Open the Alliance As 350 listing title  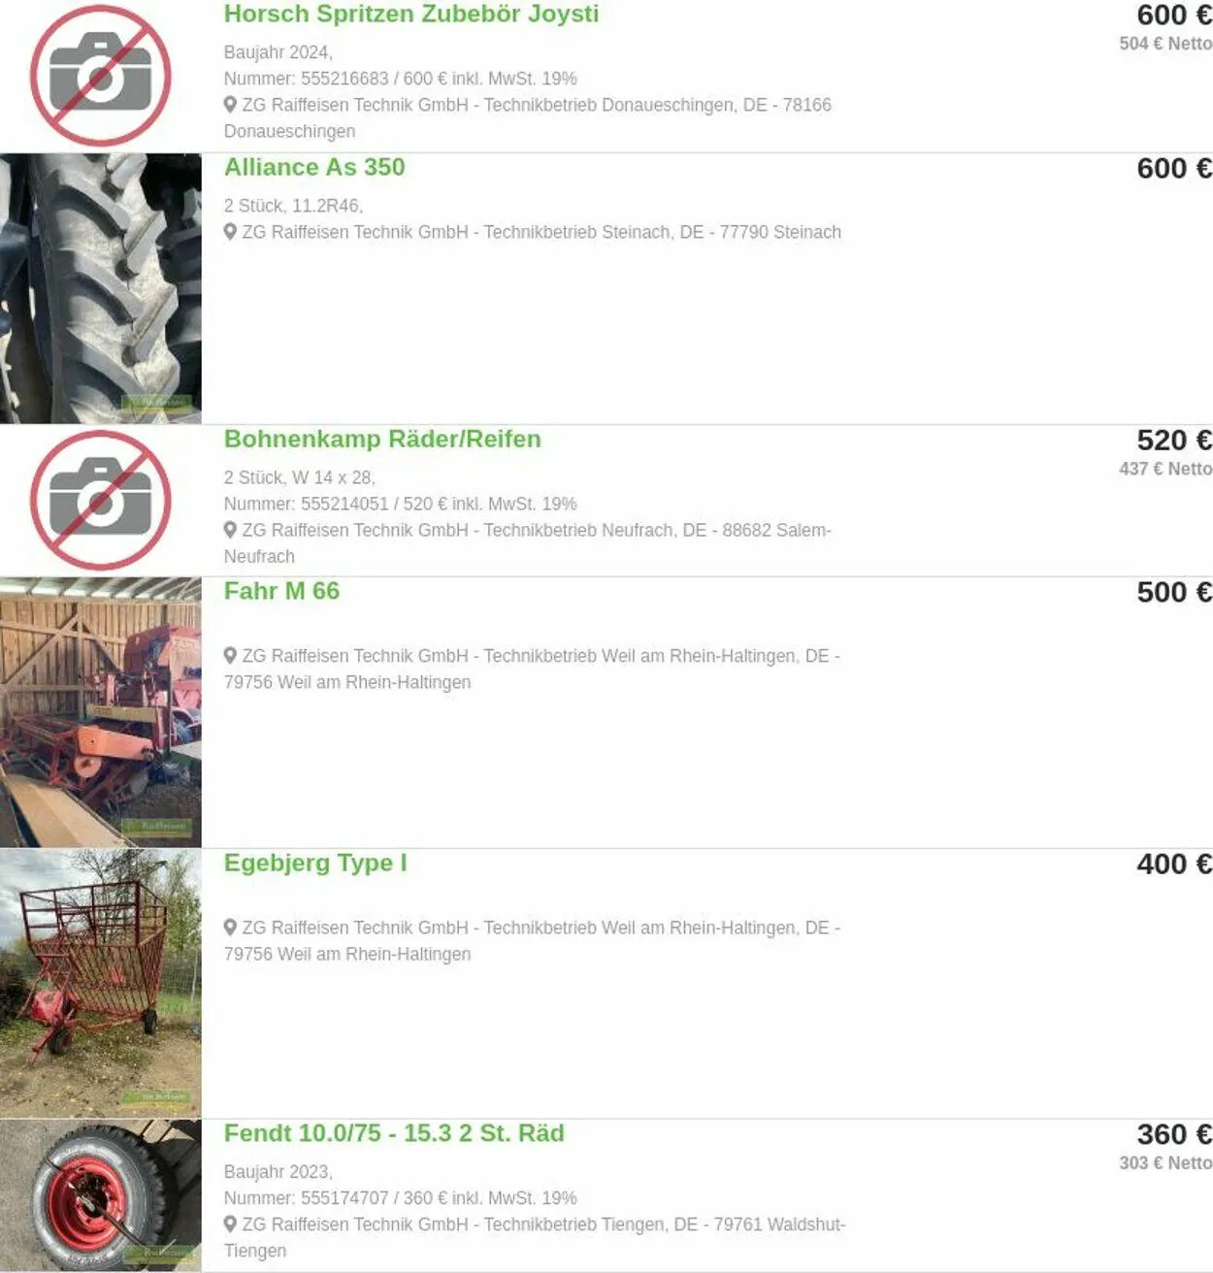coord(314,167)
